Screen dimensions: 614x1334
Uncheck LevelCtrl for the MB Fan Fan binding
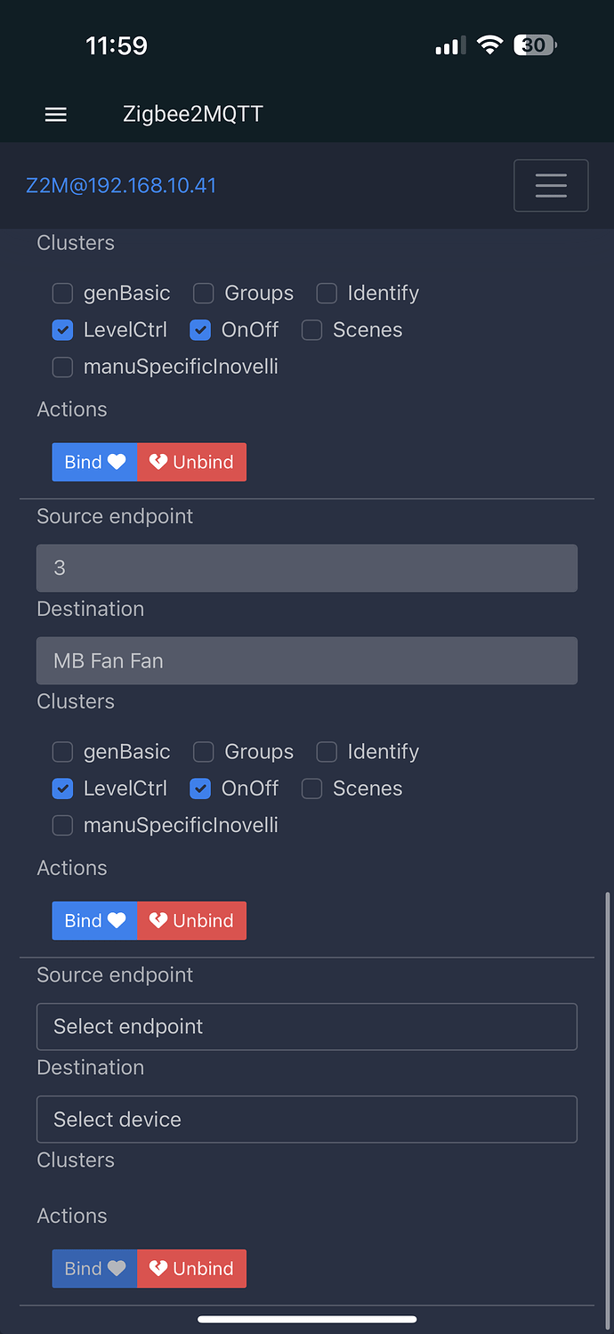coord(62,788)
